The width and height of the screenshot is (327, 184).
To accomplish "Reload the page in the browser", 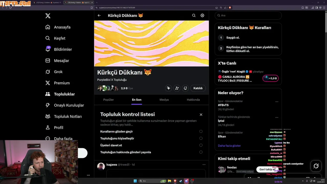I will (10, 8).
